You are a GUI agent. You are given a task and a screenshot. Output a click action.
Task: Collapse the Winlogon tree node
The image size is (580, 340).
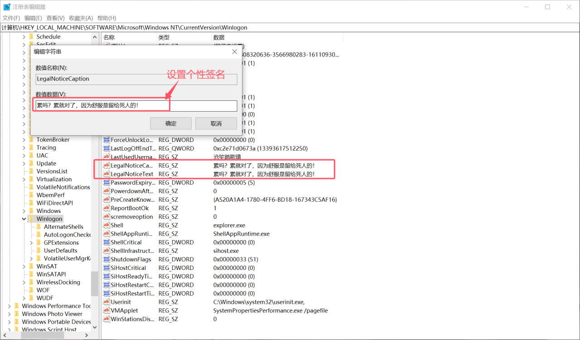[x=24, y=219]
